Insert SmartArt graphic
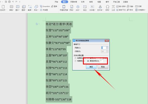 pos(45,6)
